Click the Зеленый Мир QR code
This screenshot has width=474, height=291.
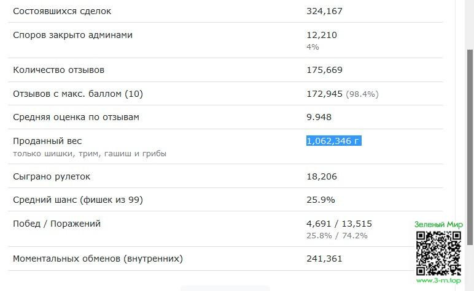click(x=438, y=253)
